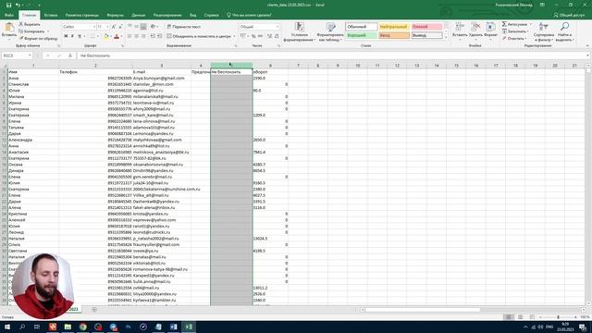Expand the cell styles gallery
The height and width of the screenshot is (333, 592).
click(446, 37)
